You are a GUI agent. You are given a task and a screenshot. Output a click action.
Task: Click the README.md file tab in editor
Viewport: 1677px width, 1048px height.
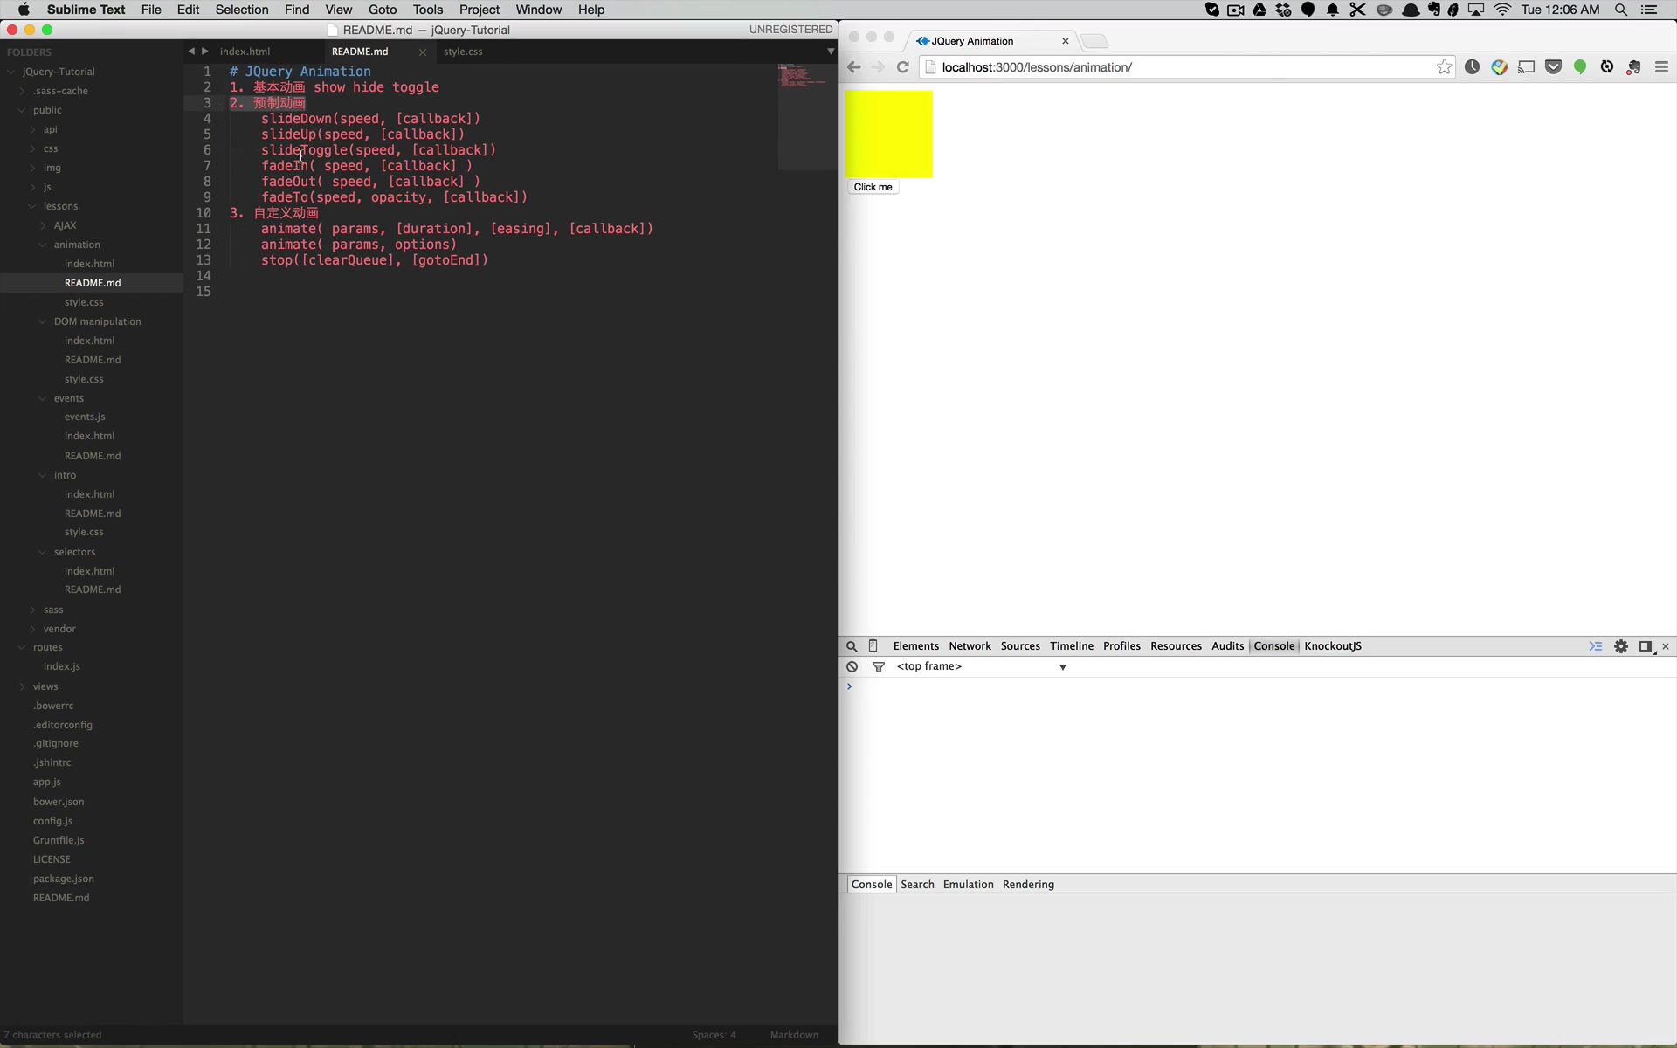[360, 51]
